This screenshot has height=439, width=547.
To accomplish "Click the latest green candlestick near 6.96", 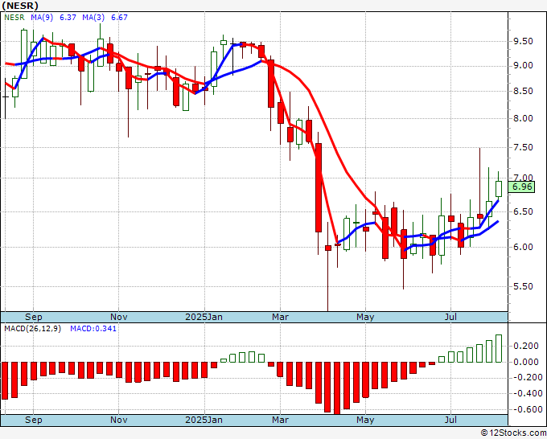I will [x=499, y=189].
